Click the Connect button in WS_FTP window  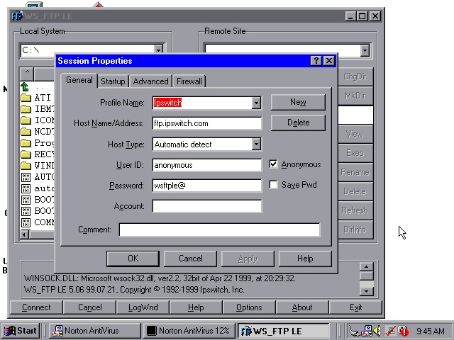click(36, 307)
